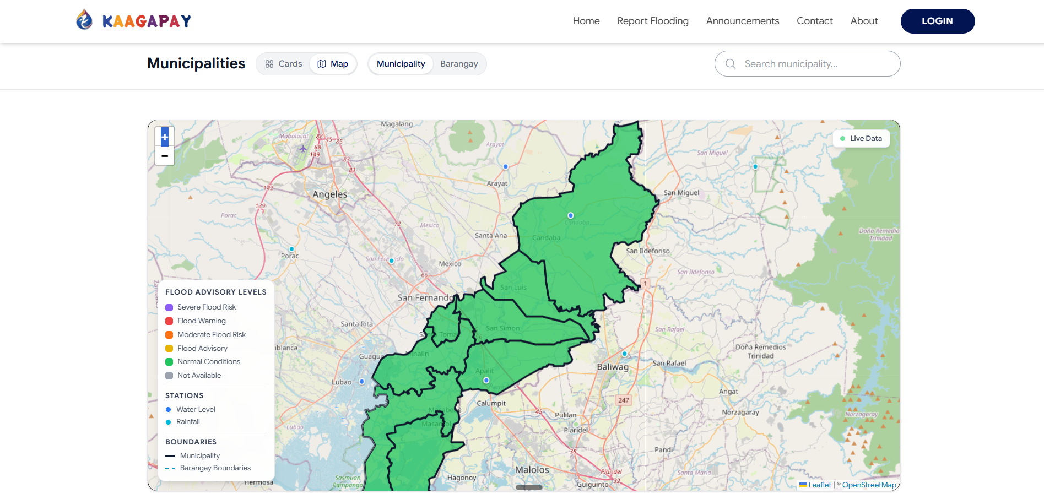Click rainfall station marker near Baliwag
1044x499 pixels.
pyautogui.click(x=624, y=354)
